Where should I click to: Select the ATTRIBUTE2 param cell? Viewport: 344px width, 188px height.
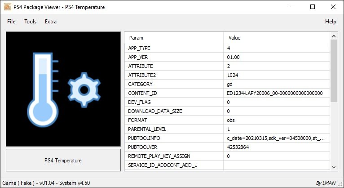click(x=174, y=75)
